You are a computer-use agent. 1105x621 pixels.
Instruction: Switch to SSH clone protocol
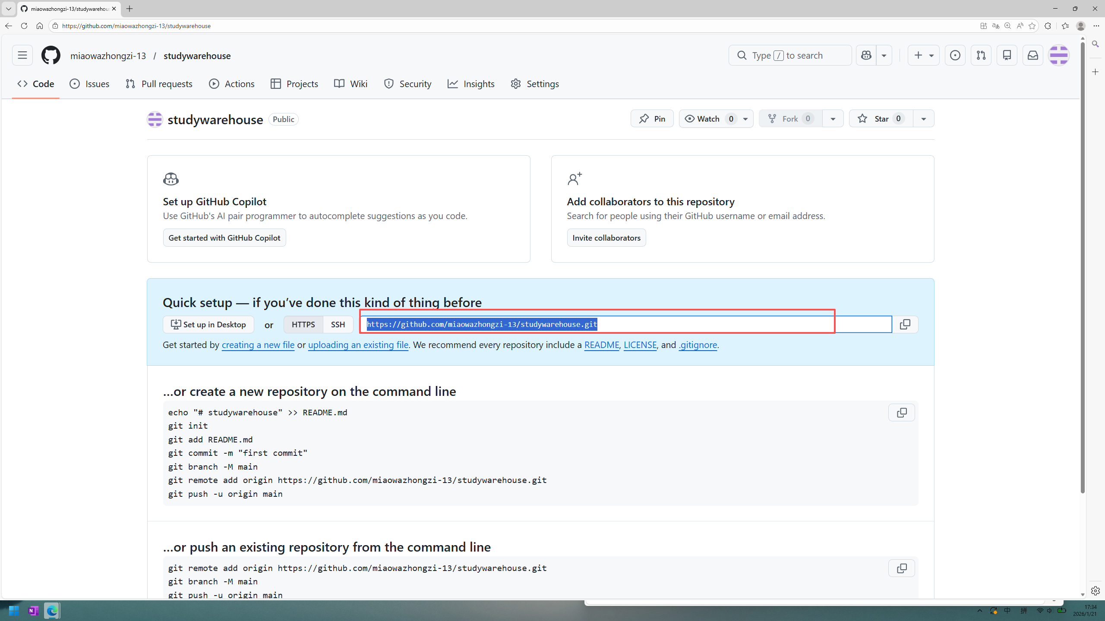tap(338, 324)
